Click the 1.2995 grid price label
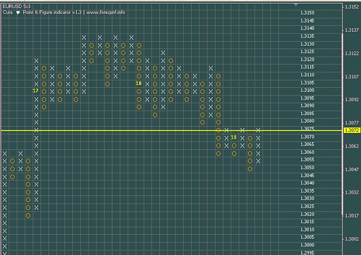The height and width of the screenshot is (255, 361). click(307, 253)
